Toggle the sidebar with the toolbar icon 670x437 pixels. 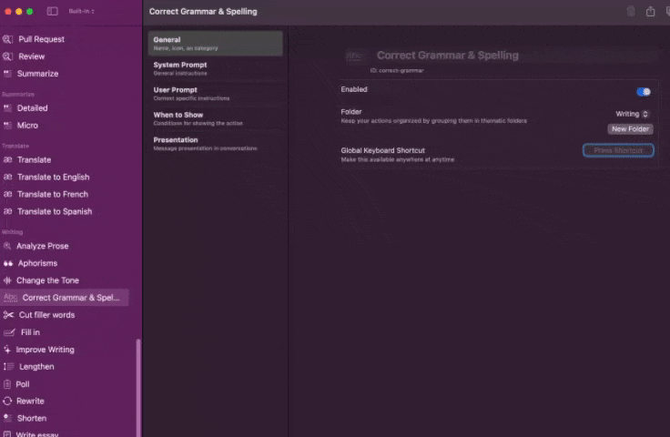[x=53, y=11]
